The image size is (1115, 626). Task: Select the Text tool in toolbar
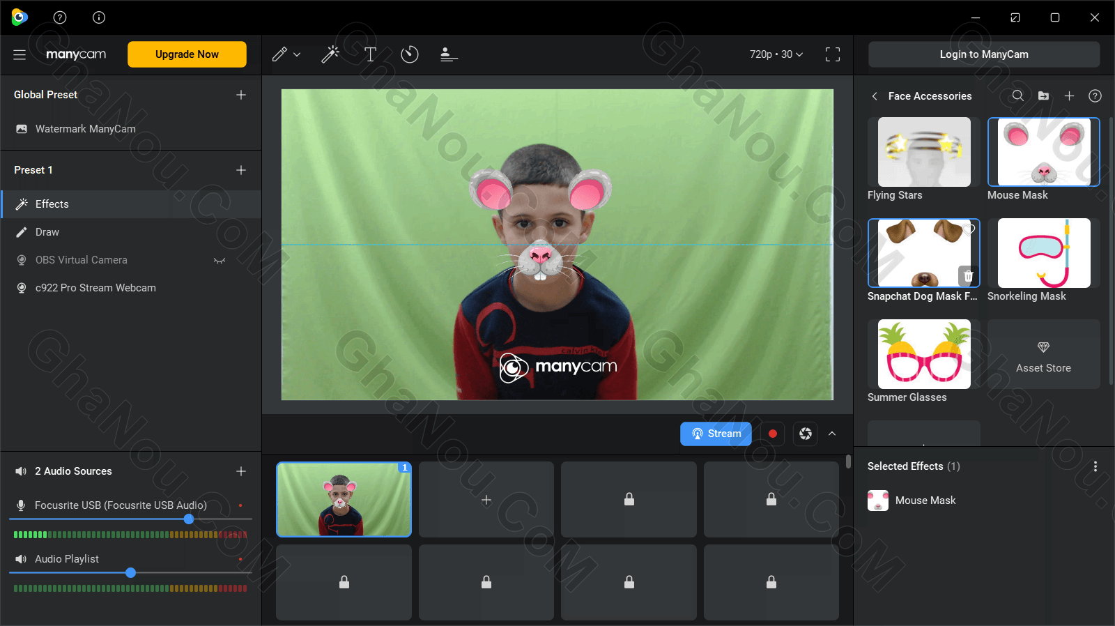[371, 54]
